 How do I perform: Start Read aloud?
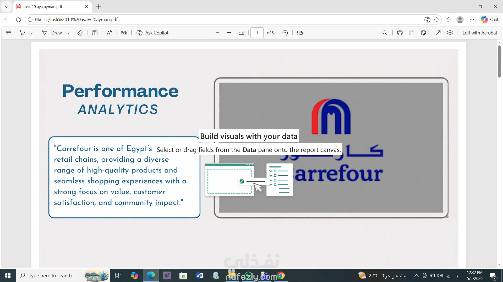point(110,33)
